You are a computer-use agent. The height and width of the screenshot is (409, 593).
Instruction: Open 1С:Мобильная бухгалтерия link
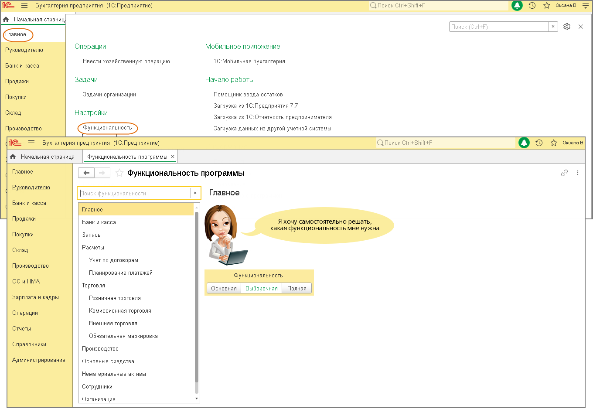click(249, 61)
